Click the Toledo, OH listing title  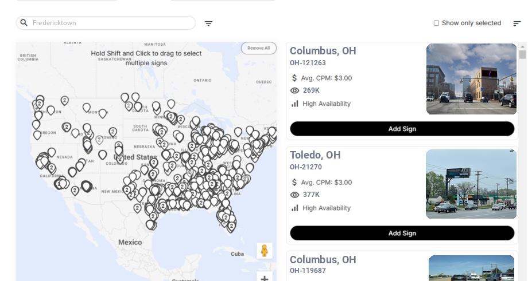pos(315,155)
